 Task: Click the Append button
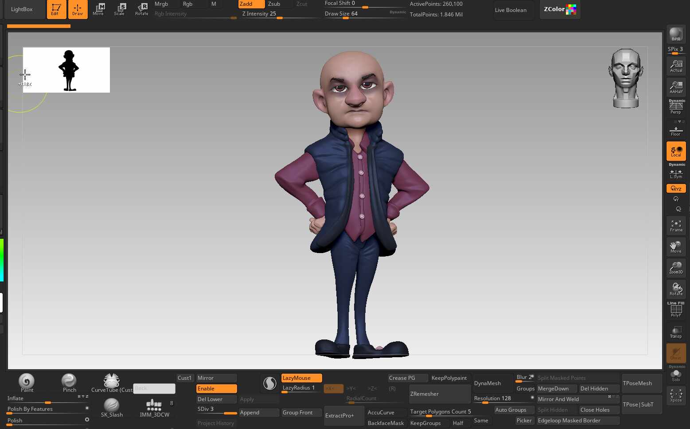(259, 413)
